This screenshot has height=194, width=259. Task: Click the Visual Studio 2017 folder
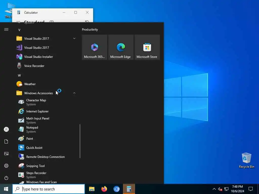click(46, 39)
